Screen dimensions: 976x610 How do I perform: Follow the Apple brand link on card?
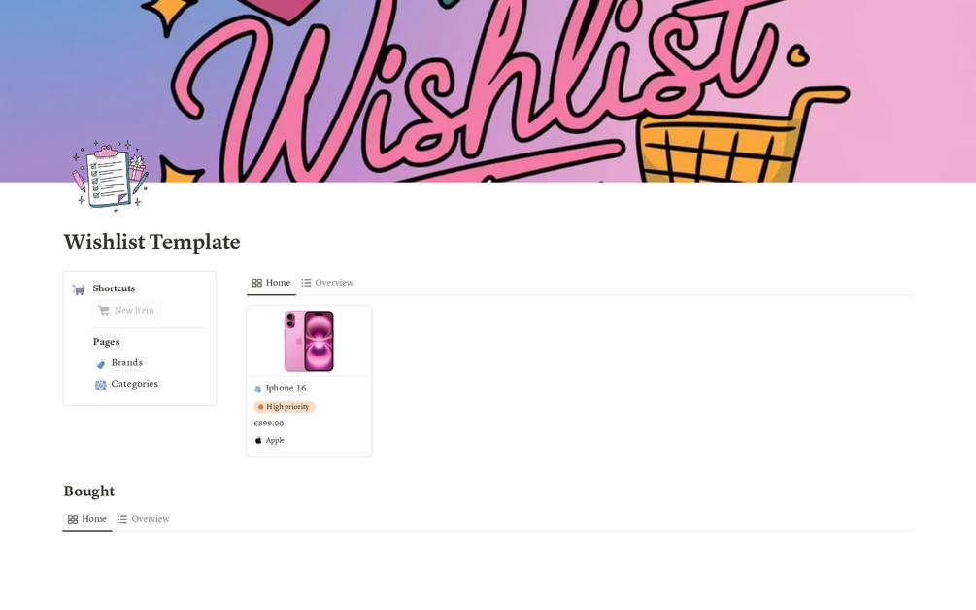[275, 441]
